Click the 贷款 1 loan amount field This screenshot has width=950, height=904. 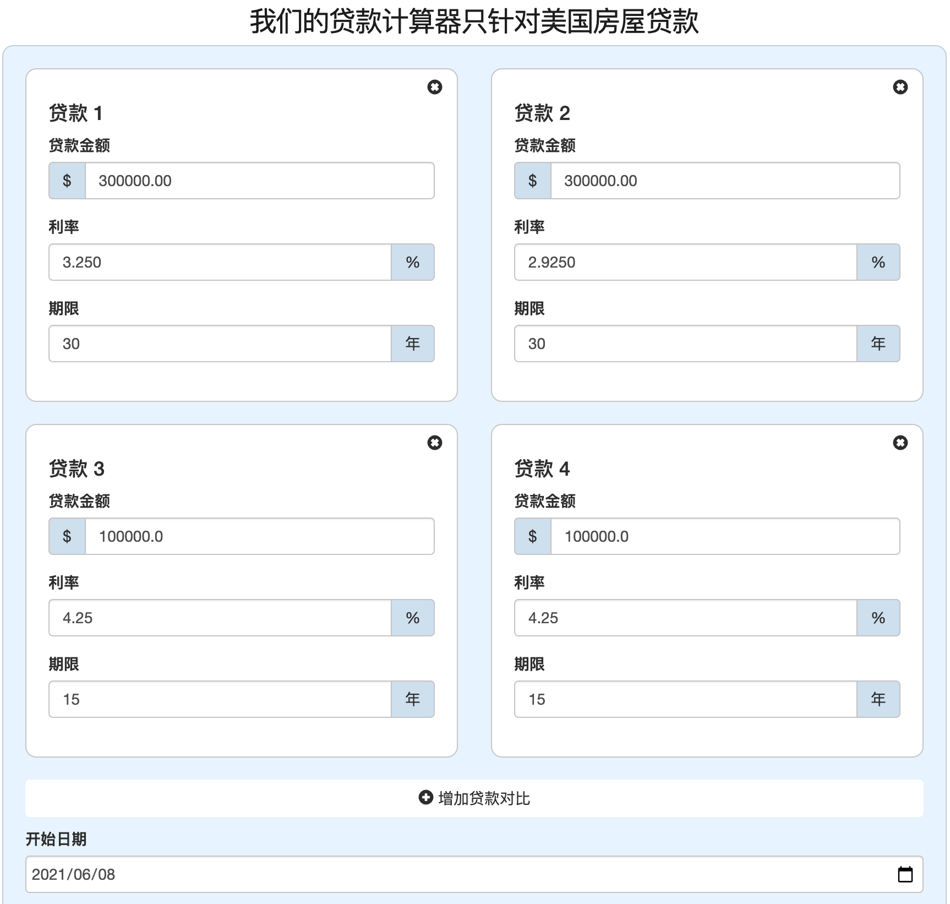tap(259, 181)
